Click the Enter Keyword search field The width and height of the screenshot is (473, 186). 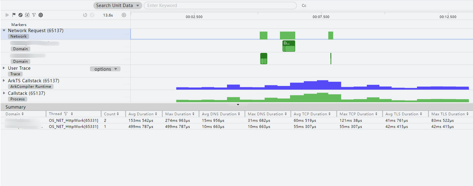click(x=220, y=6)
